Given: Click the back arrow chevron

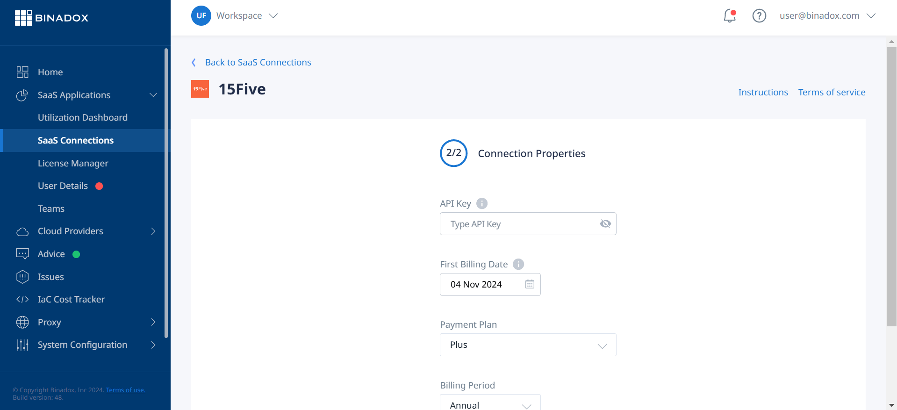Looking at the screenshot, I should (x=194, y=63).
